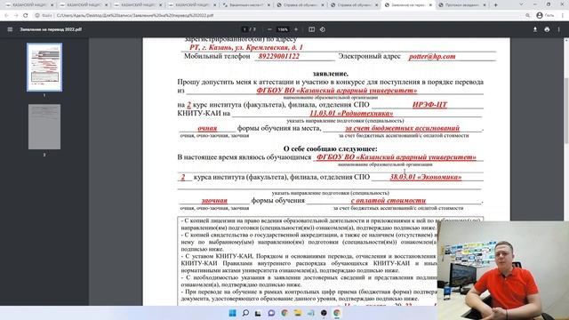Screen dimensions: 569x320
Task: Click the red за счет бюджетных ассигнований text
Action: (403, 128)
